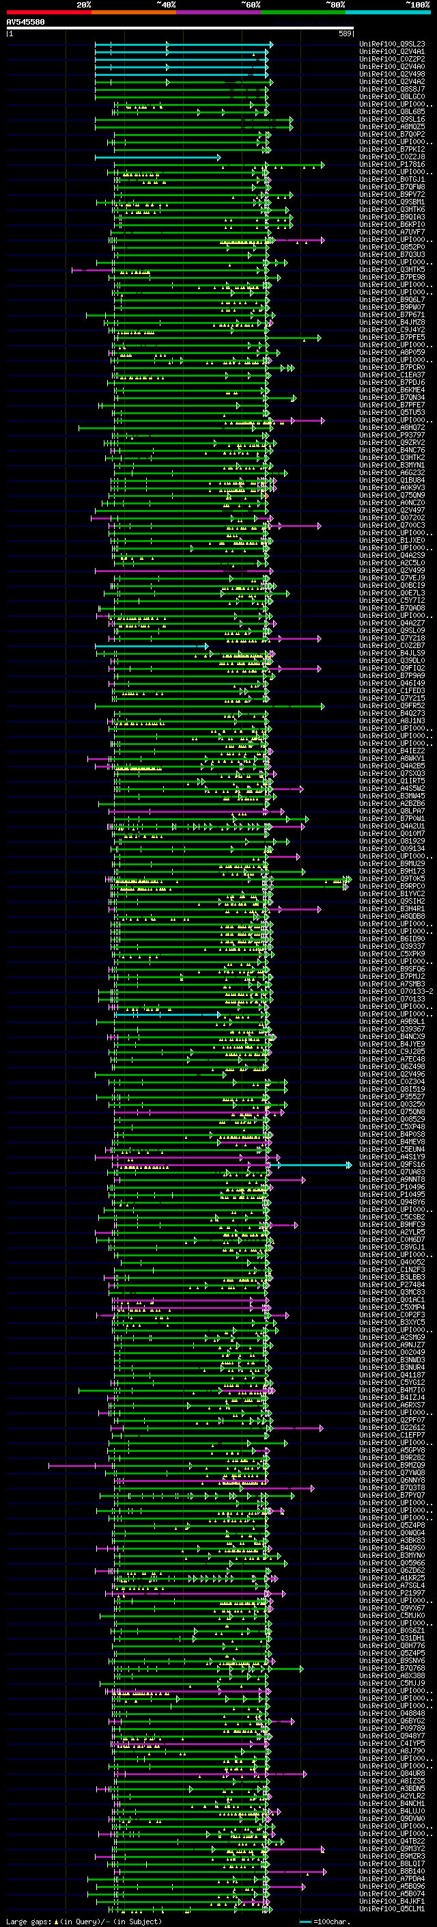The image size is (437, 1927).
Task: Select hit label UniRef100_A4S5W2
Action: tap(392, 788)
